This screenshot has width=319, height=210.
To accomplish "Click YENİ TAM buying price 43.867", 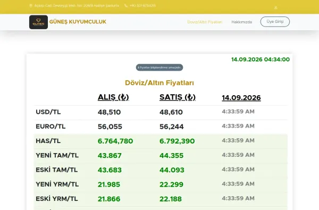I will (x=110, y=155).
